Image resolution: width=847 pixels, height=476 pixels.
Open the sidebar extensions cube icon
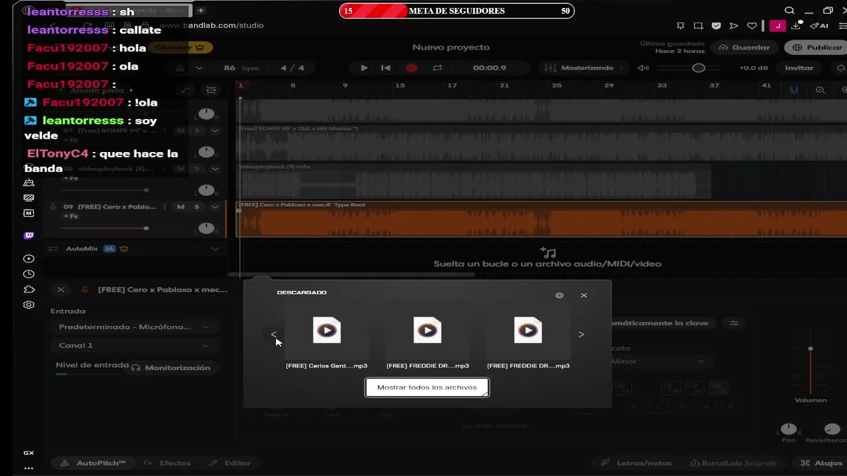(28, 290)
